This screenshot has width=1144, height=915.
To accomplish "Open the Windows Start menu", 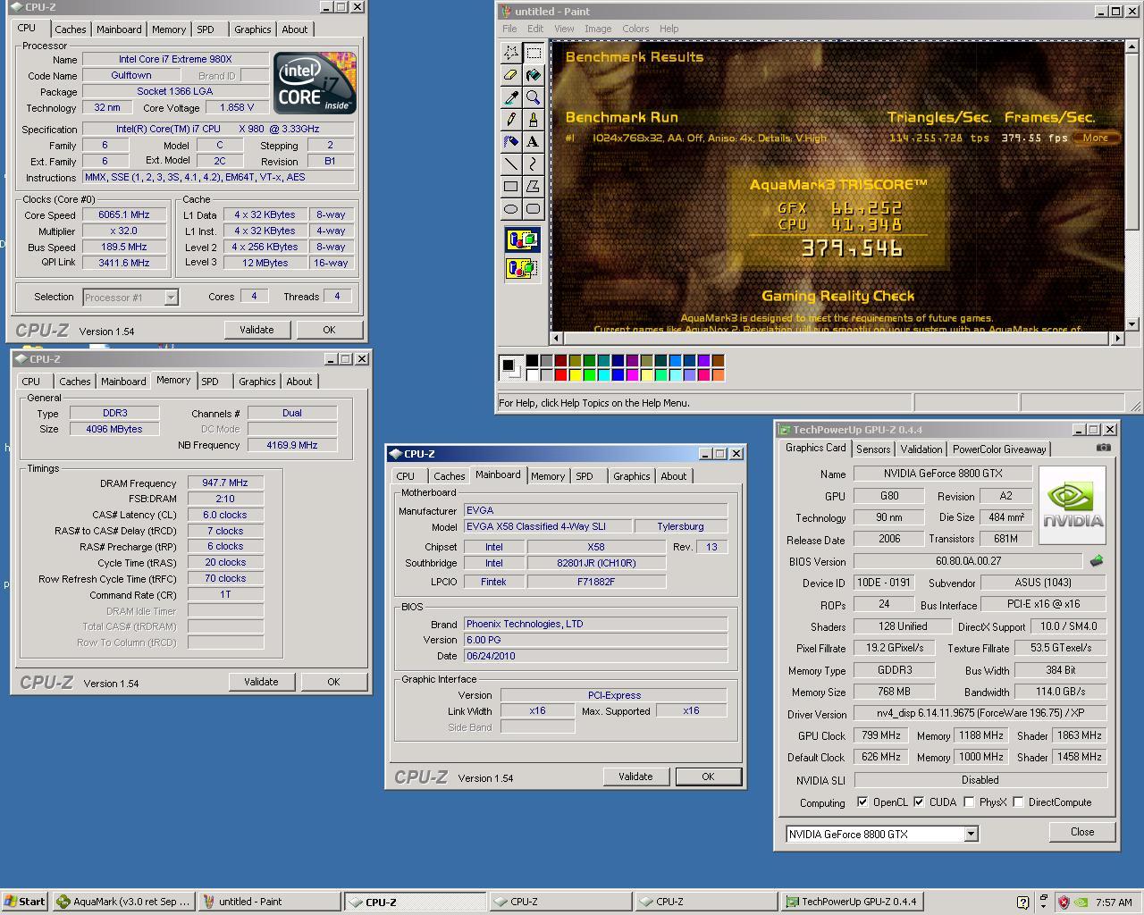I will (25, 902).
